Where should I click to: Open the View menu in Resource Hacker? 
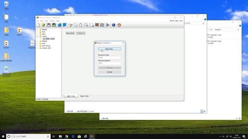pos(46,21)
